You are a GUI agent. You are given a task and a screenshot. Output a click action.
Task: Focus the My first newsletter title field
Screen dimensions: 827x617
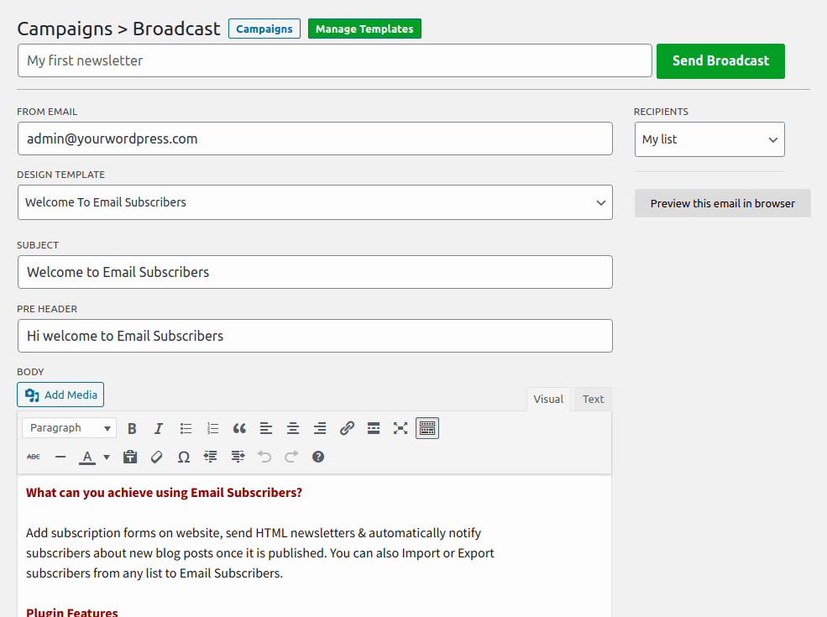tap(335, 60)
